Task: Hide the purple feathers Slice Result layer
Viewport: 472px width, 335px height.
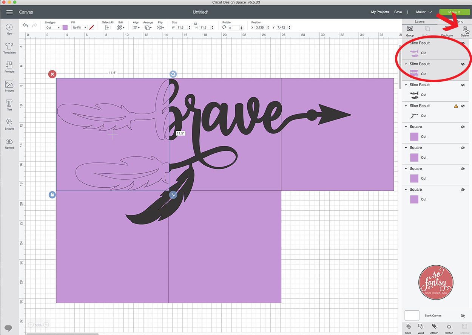Action: [x=463, y=43]
